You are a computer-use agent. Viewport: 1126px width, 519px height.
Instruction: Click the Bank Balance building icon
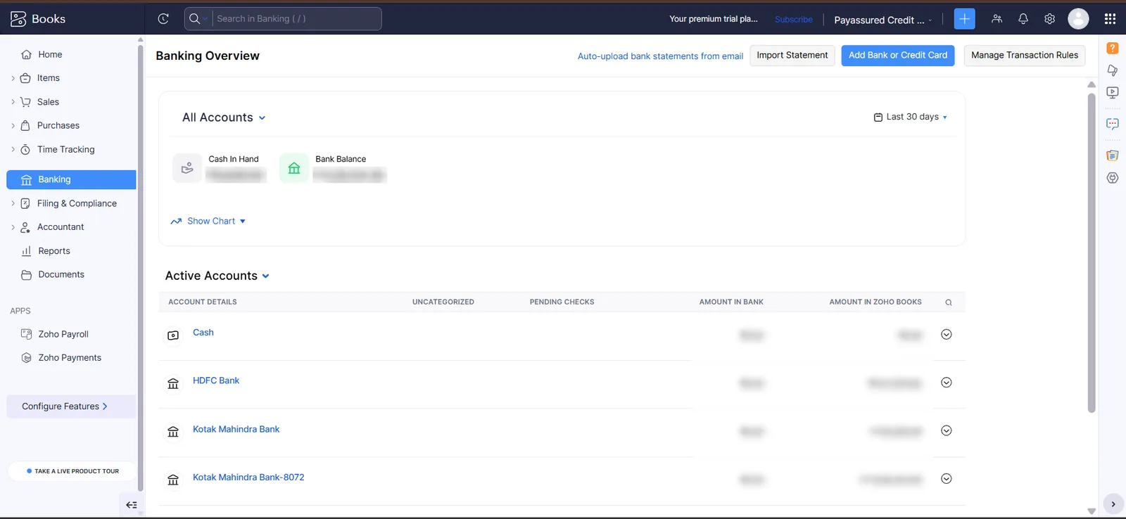294,168
